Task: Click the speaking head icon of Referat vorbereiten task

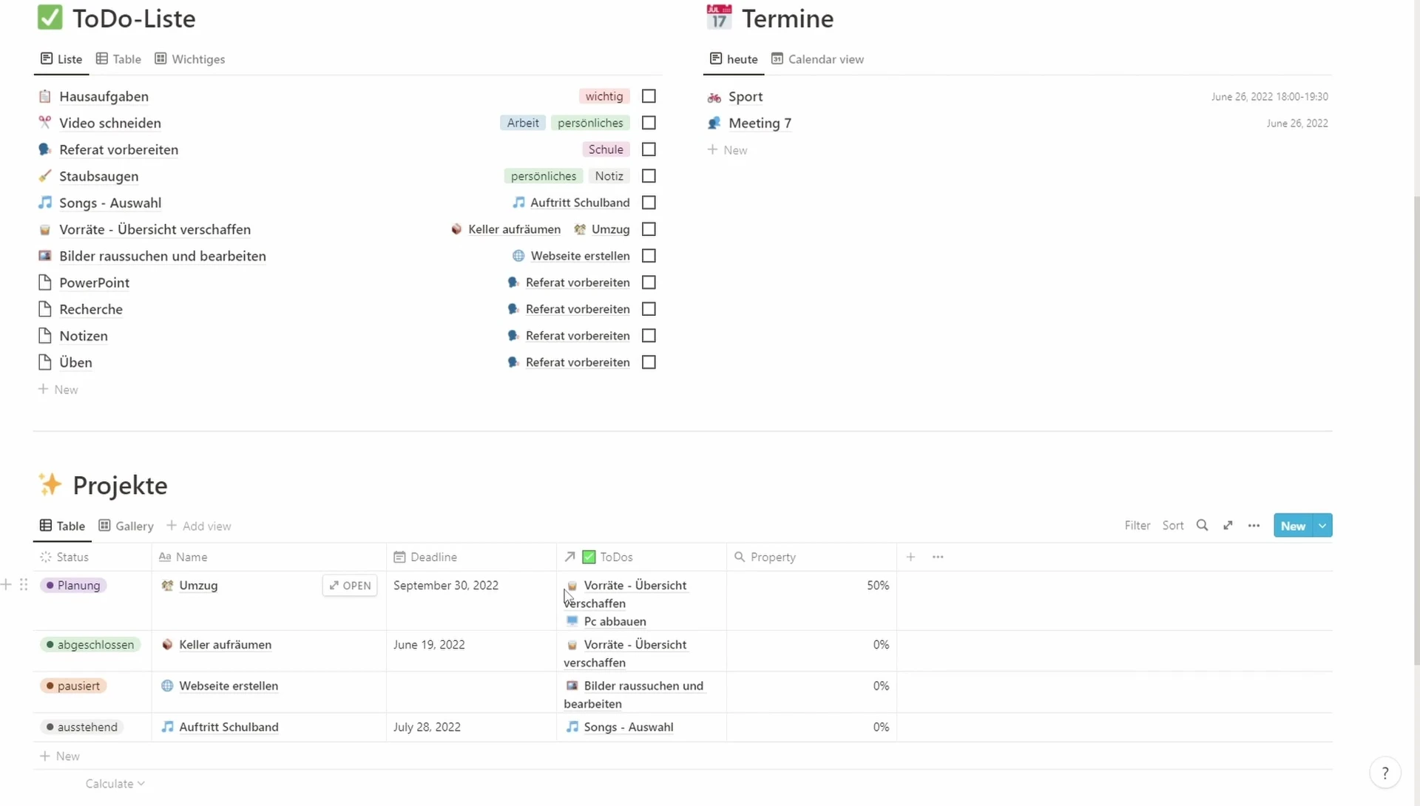Action: 45,149
